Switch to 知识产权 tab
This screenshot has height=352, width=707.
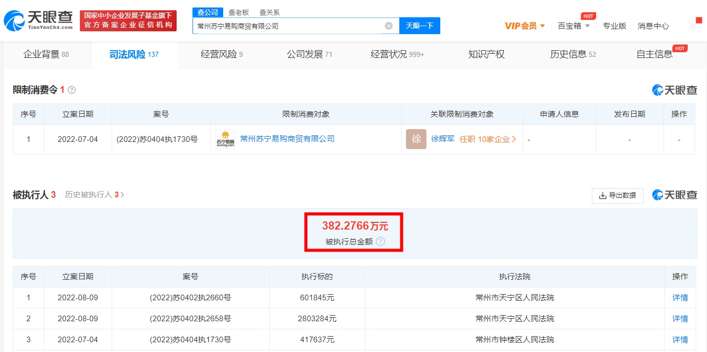tap(486, 54)
